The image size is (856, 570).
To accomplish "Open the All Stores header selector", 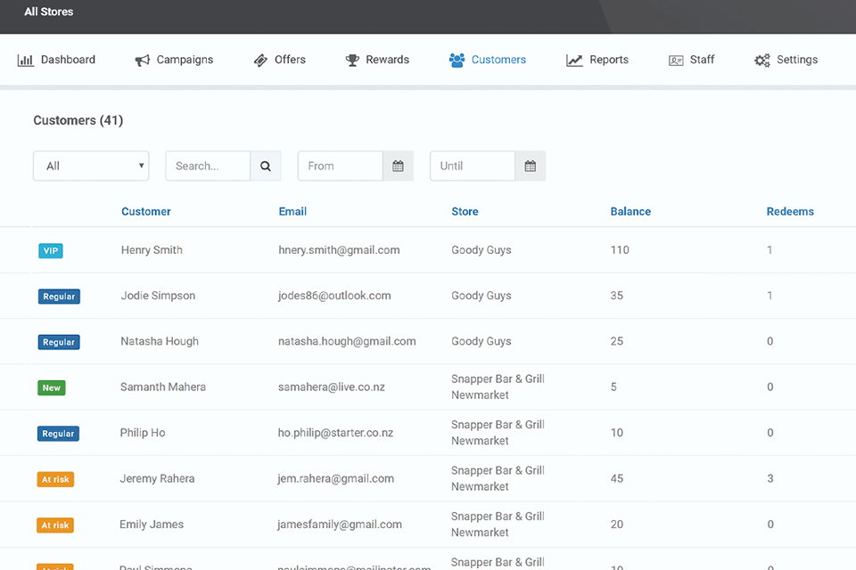I will pos(49,12).
